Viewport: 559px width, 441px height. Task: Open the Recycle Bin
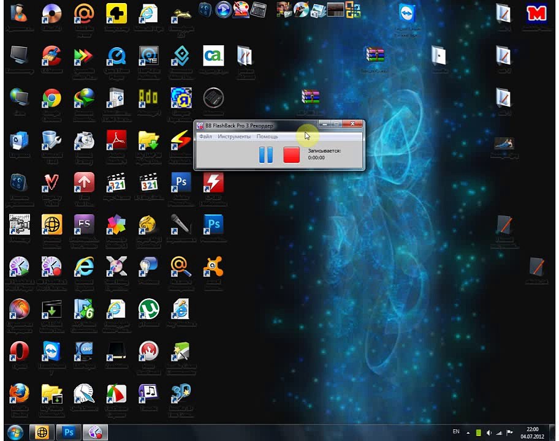click(x=19, y=140)
